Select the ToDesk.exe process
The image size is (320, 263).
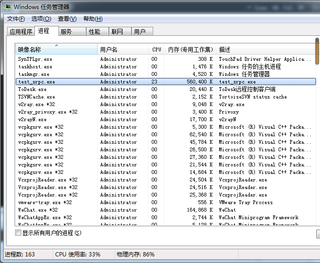pos(165,90)
